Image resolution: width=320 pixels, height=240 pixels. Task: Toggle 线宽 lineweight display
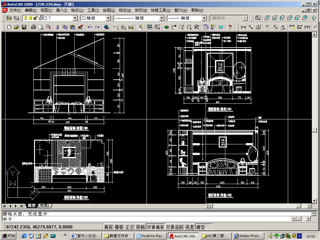tap(190, 227)
